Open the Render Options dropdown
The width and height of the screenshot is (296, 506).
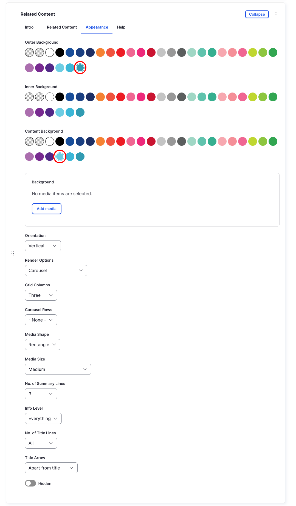[x=56, y=270]
